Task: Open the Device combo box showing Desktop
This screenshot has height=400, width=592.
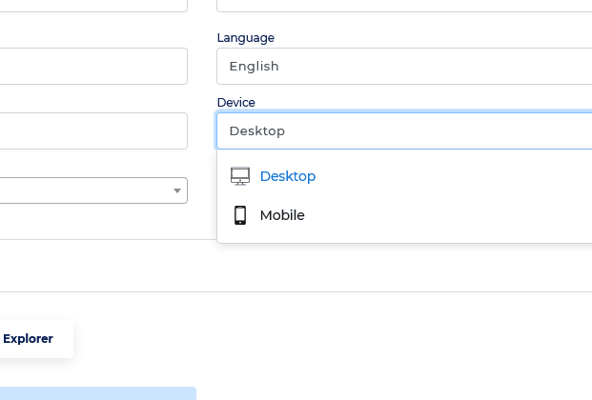Action: pos(404,130)
